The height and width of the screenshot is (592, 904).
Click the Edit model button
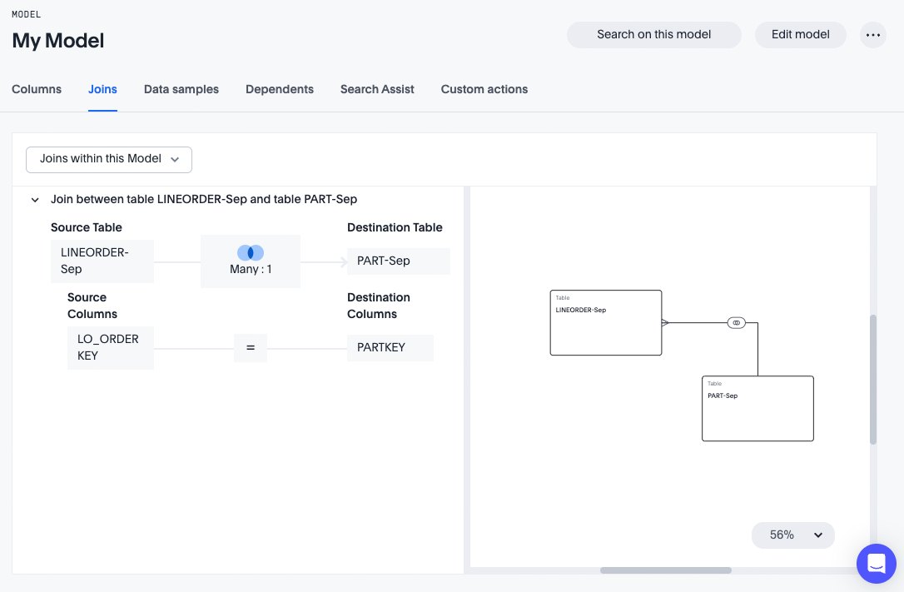(800, 35)
